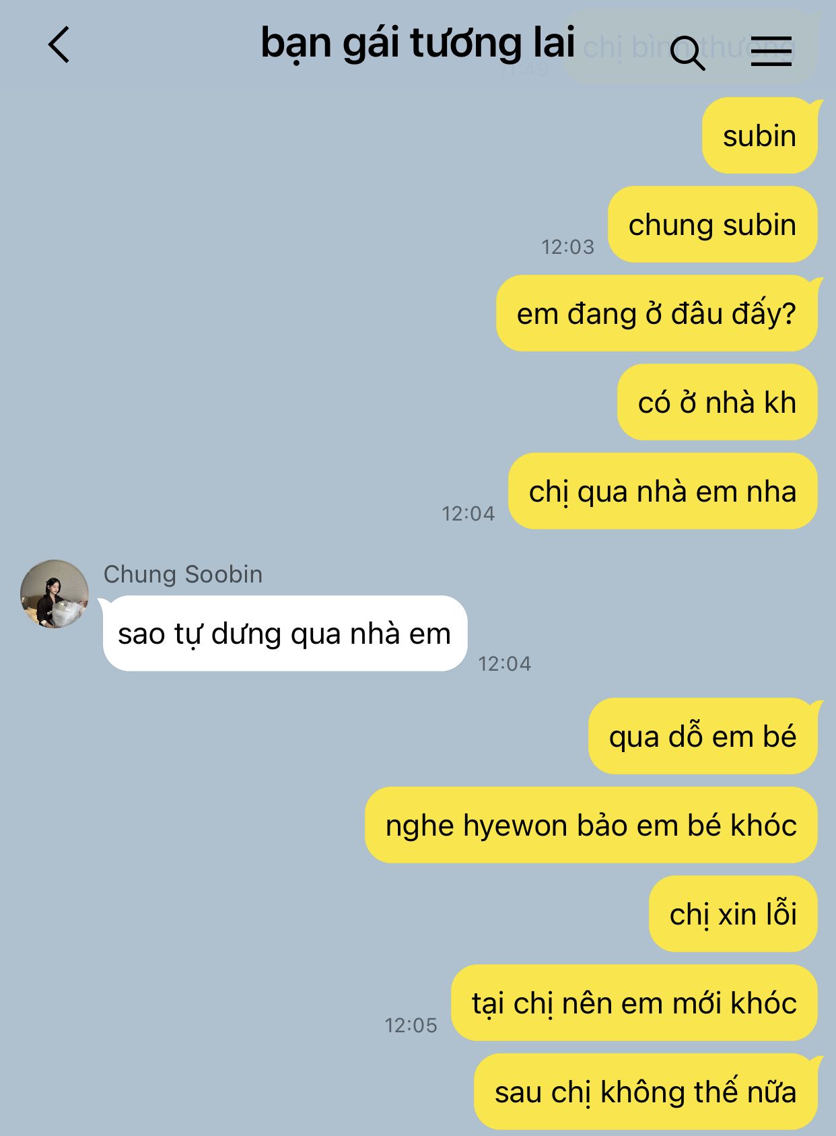The height and width of the screenshot is (1136, 836).
Task: Tap the 'có ở nhà kh' bubble
Action: [717, 402]
